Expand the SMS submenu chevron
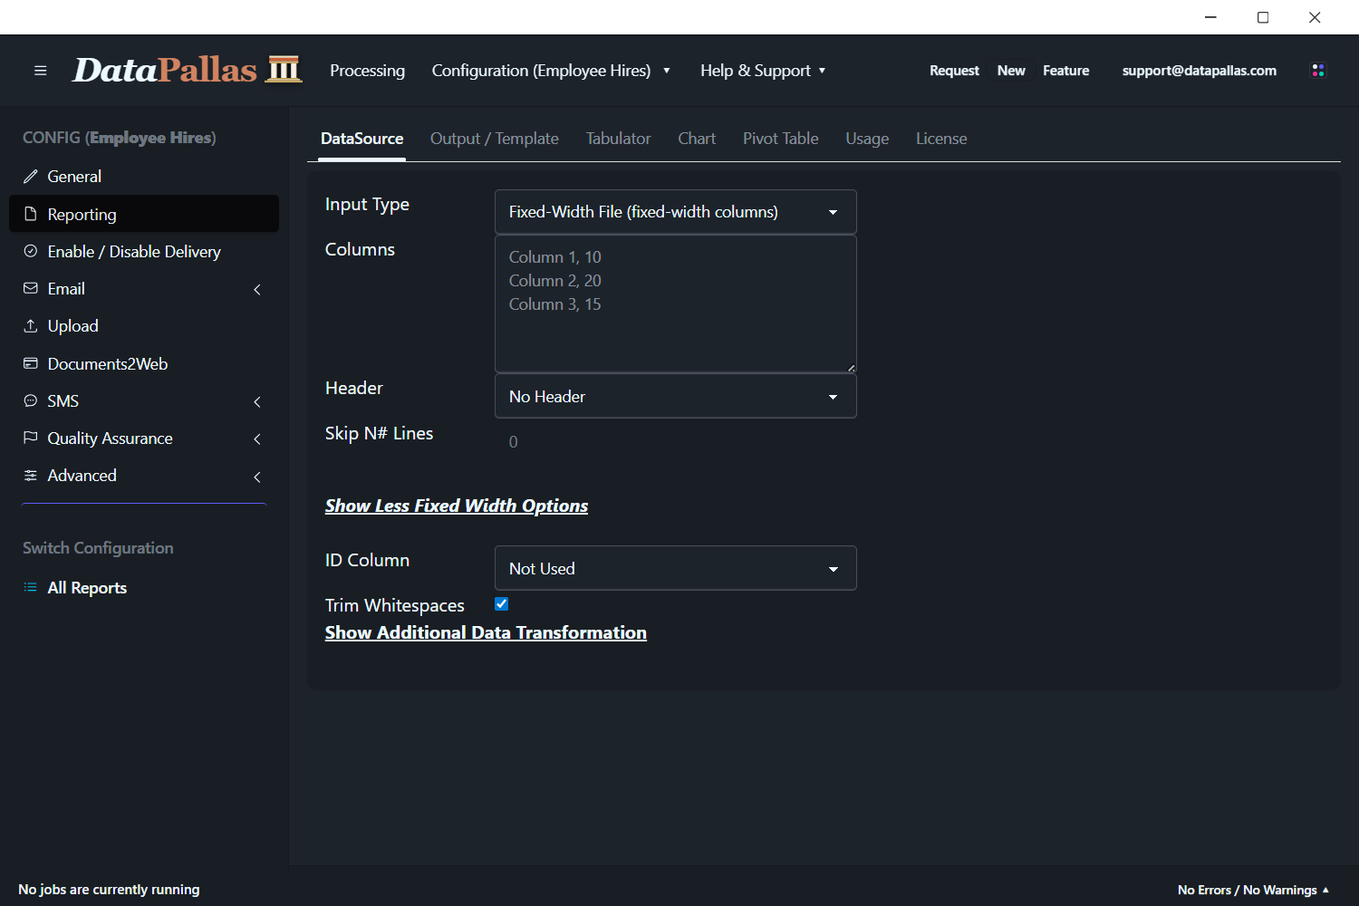The width and height of the screenshot is (1359, 906). click(x=257, y=402)
